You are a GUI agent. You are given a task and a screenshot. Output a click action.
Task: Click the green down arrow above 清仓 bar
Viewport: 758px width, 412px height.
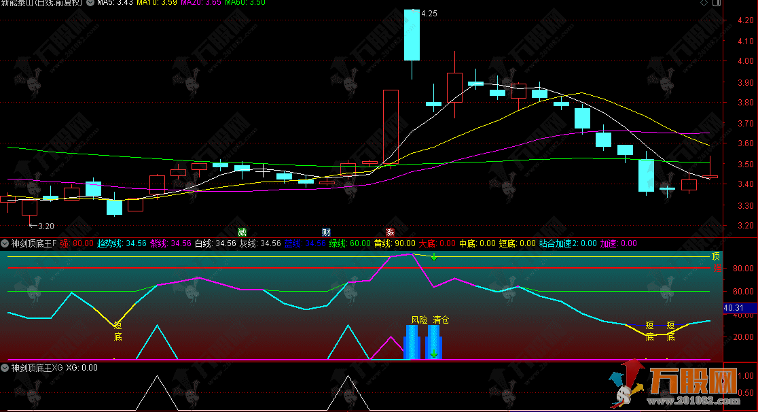(x=433, y=354)
